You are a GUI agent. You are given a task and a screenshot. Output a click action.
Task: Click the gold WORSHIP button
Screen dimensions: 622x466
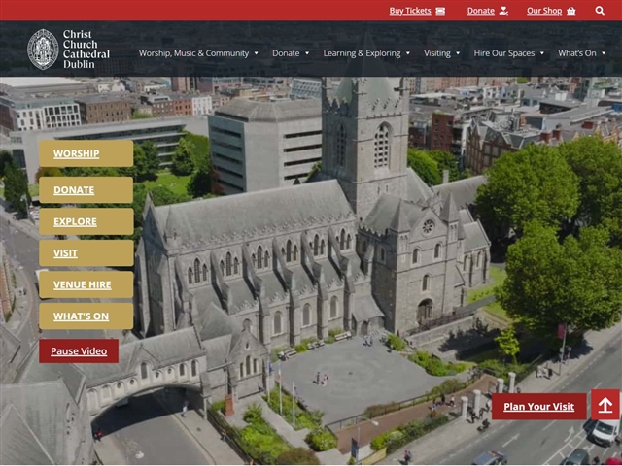pos(86,153)
